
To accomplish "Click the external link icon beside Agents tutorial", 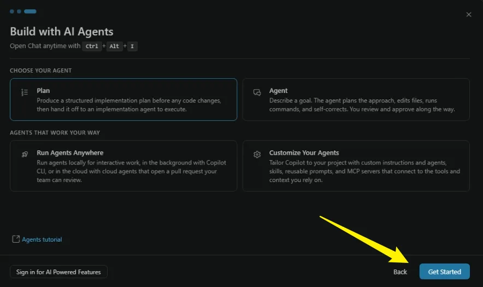I will pyautogui.click(x=16, y=239).
